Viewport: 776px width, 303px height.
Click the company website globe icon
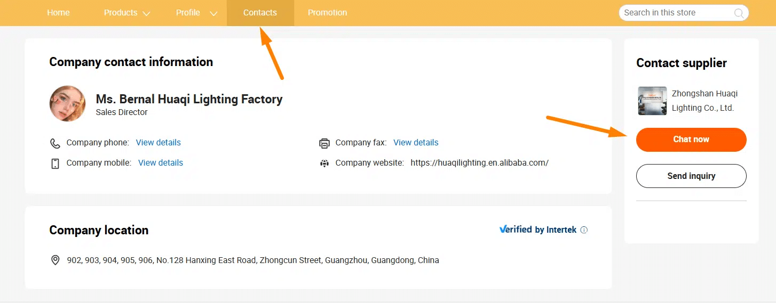[324, 163]
